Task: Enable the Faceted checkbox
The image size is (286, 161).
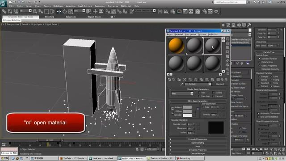Action: point(213,96)
